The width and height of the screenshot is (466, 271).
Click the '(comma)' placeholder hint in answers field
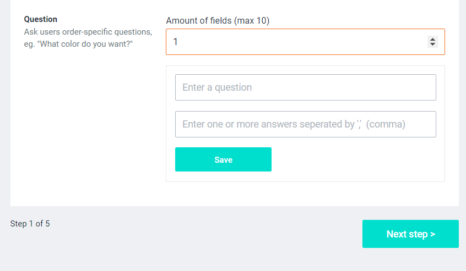386,124
